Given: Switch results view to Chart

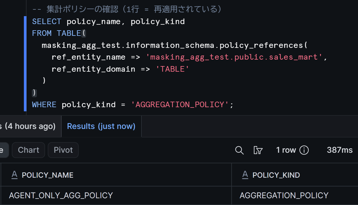Looking at the screenshot, I should (x=28, y=150).
